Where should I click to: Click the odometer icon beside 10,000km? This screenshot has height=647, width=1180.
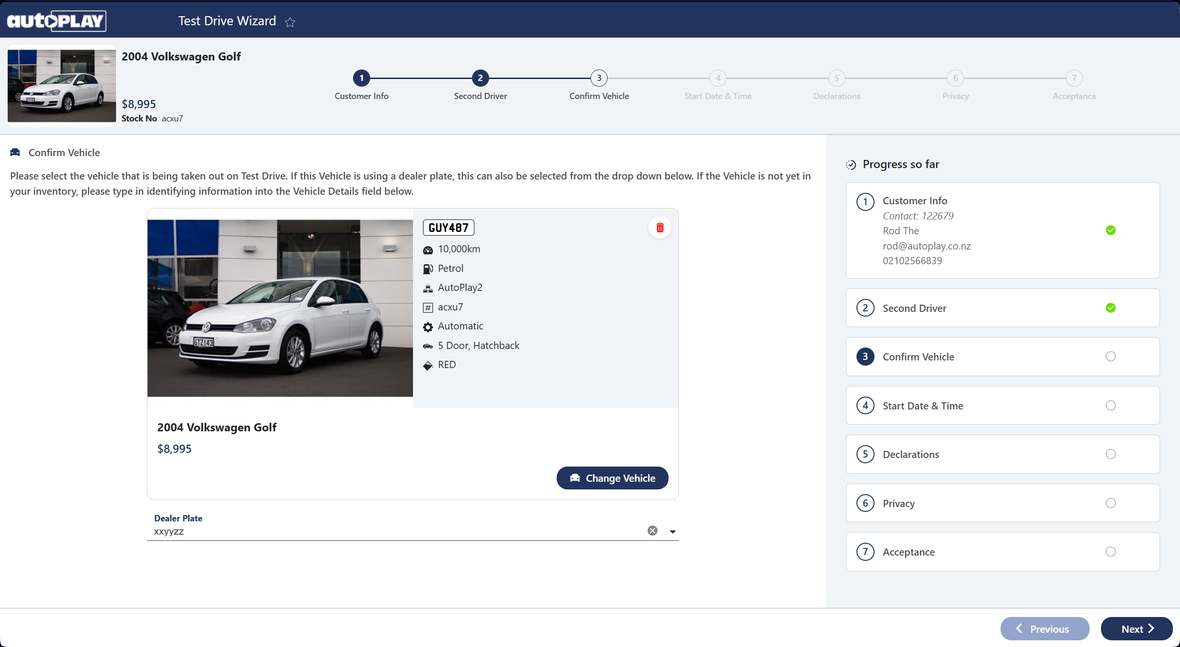pyautogui.click(x=428, y=250)
